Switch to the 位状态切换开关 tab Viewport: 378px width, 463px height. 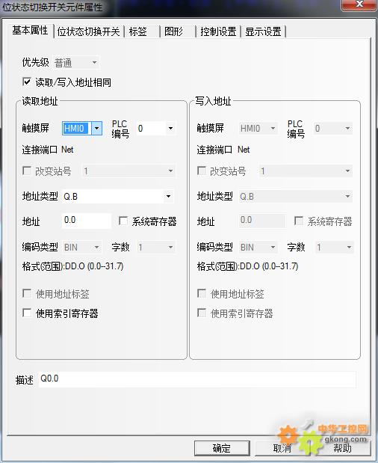[x=89, y=31]
